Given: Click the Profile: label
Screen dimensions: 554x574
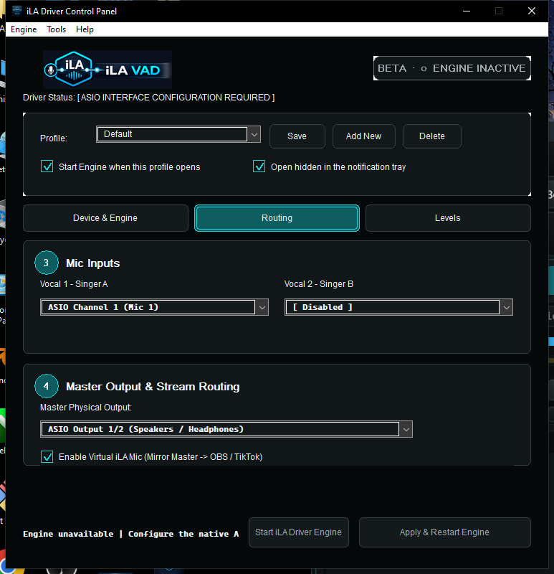Looking at the screenshot, I should (x=54, y=138).
